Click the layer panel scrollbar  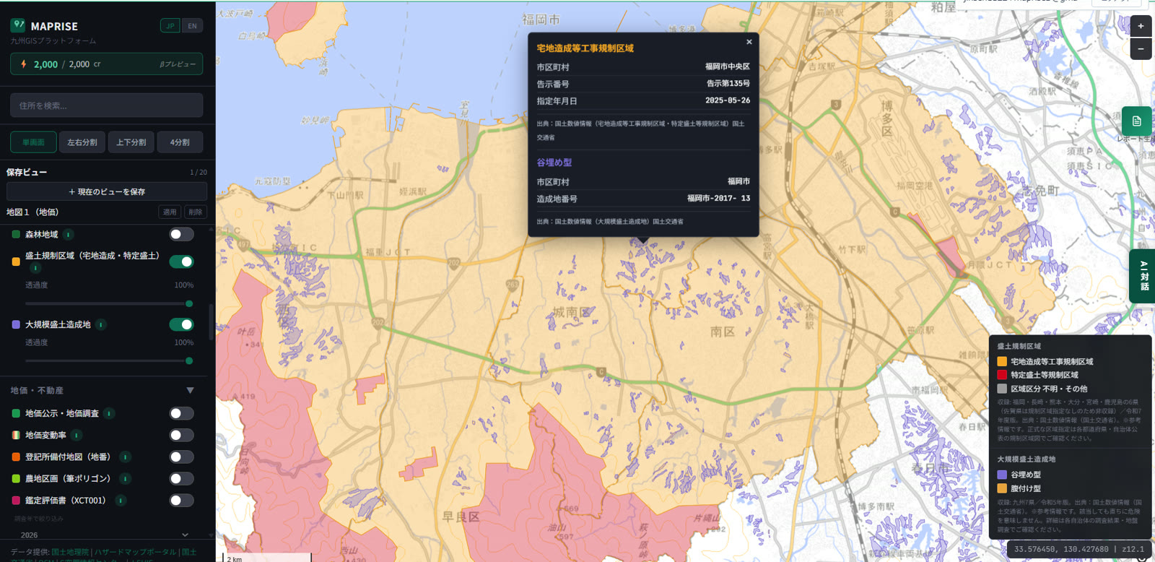pos(211,321)
